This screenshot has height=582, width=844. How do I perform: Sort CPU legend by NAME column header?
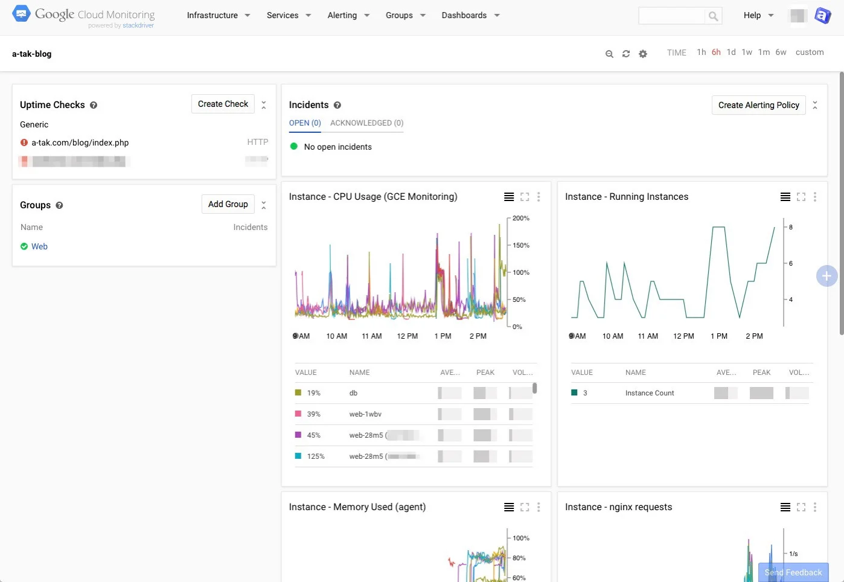(x=359, y=373)
